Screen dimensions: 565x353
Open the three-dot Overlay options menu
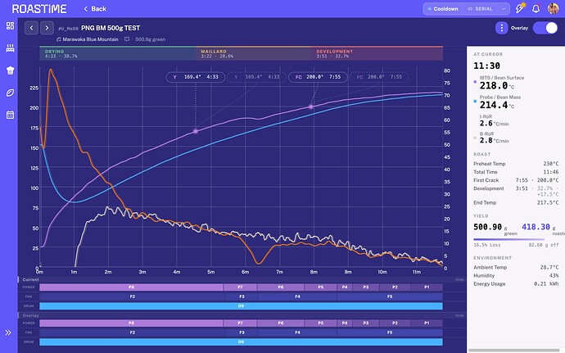click(501, 28)
